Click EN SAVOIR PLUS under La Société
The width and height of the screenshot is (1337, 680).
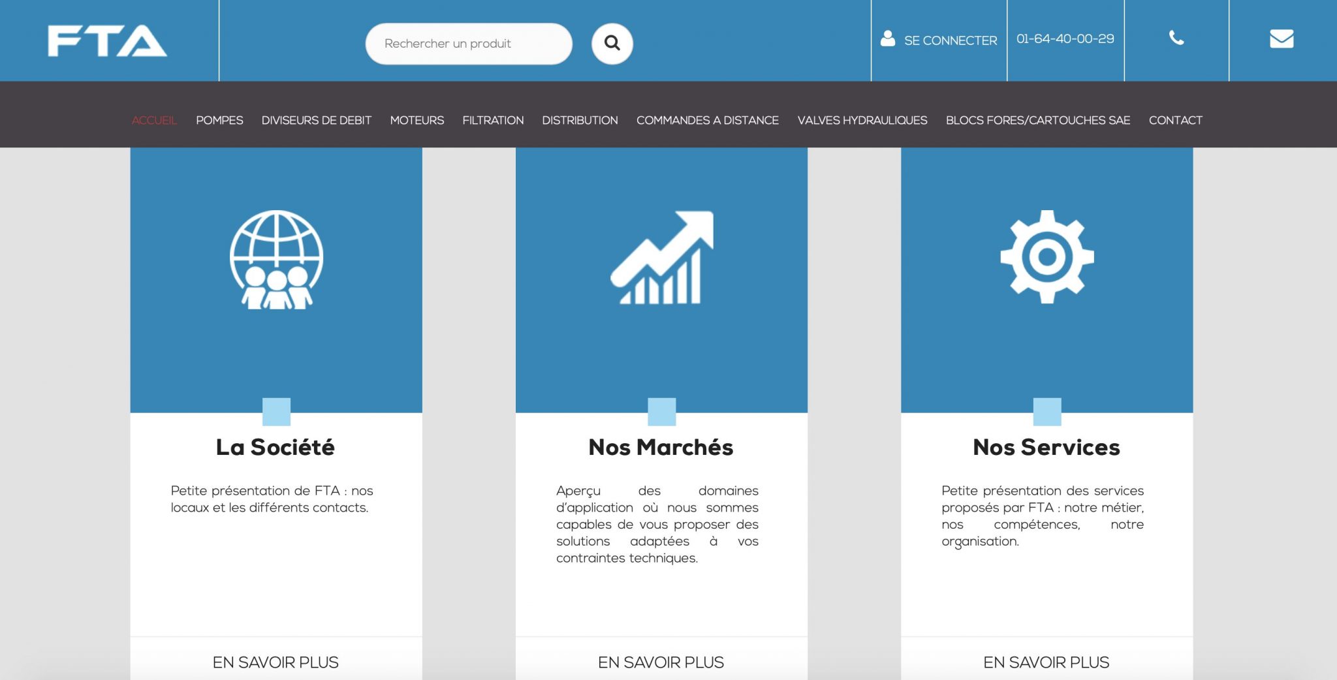pos(275,662)
